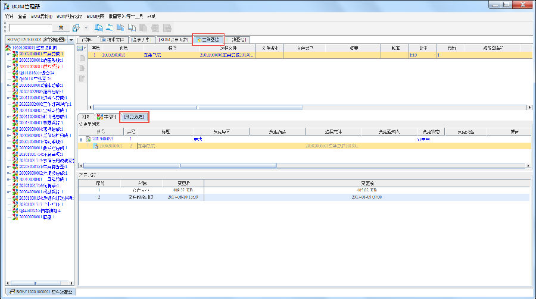Expand the second tree node under root
The width and height of the screenshot is (536, 299).
tap(8, 67)
